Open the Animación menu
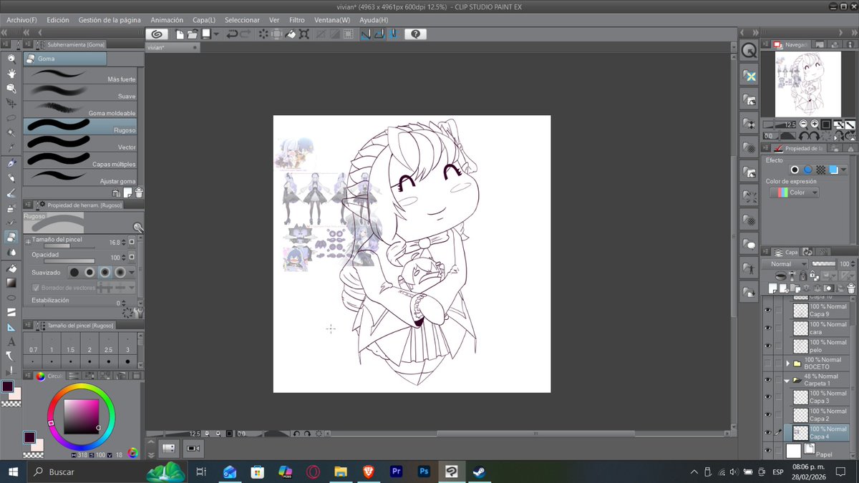This screenshot has width=859, height=483. [x=167, y=20]
